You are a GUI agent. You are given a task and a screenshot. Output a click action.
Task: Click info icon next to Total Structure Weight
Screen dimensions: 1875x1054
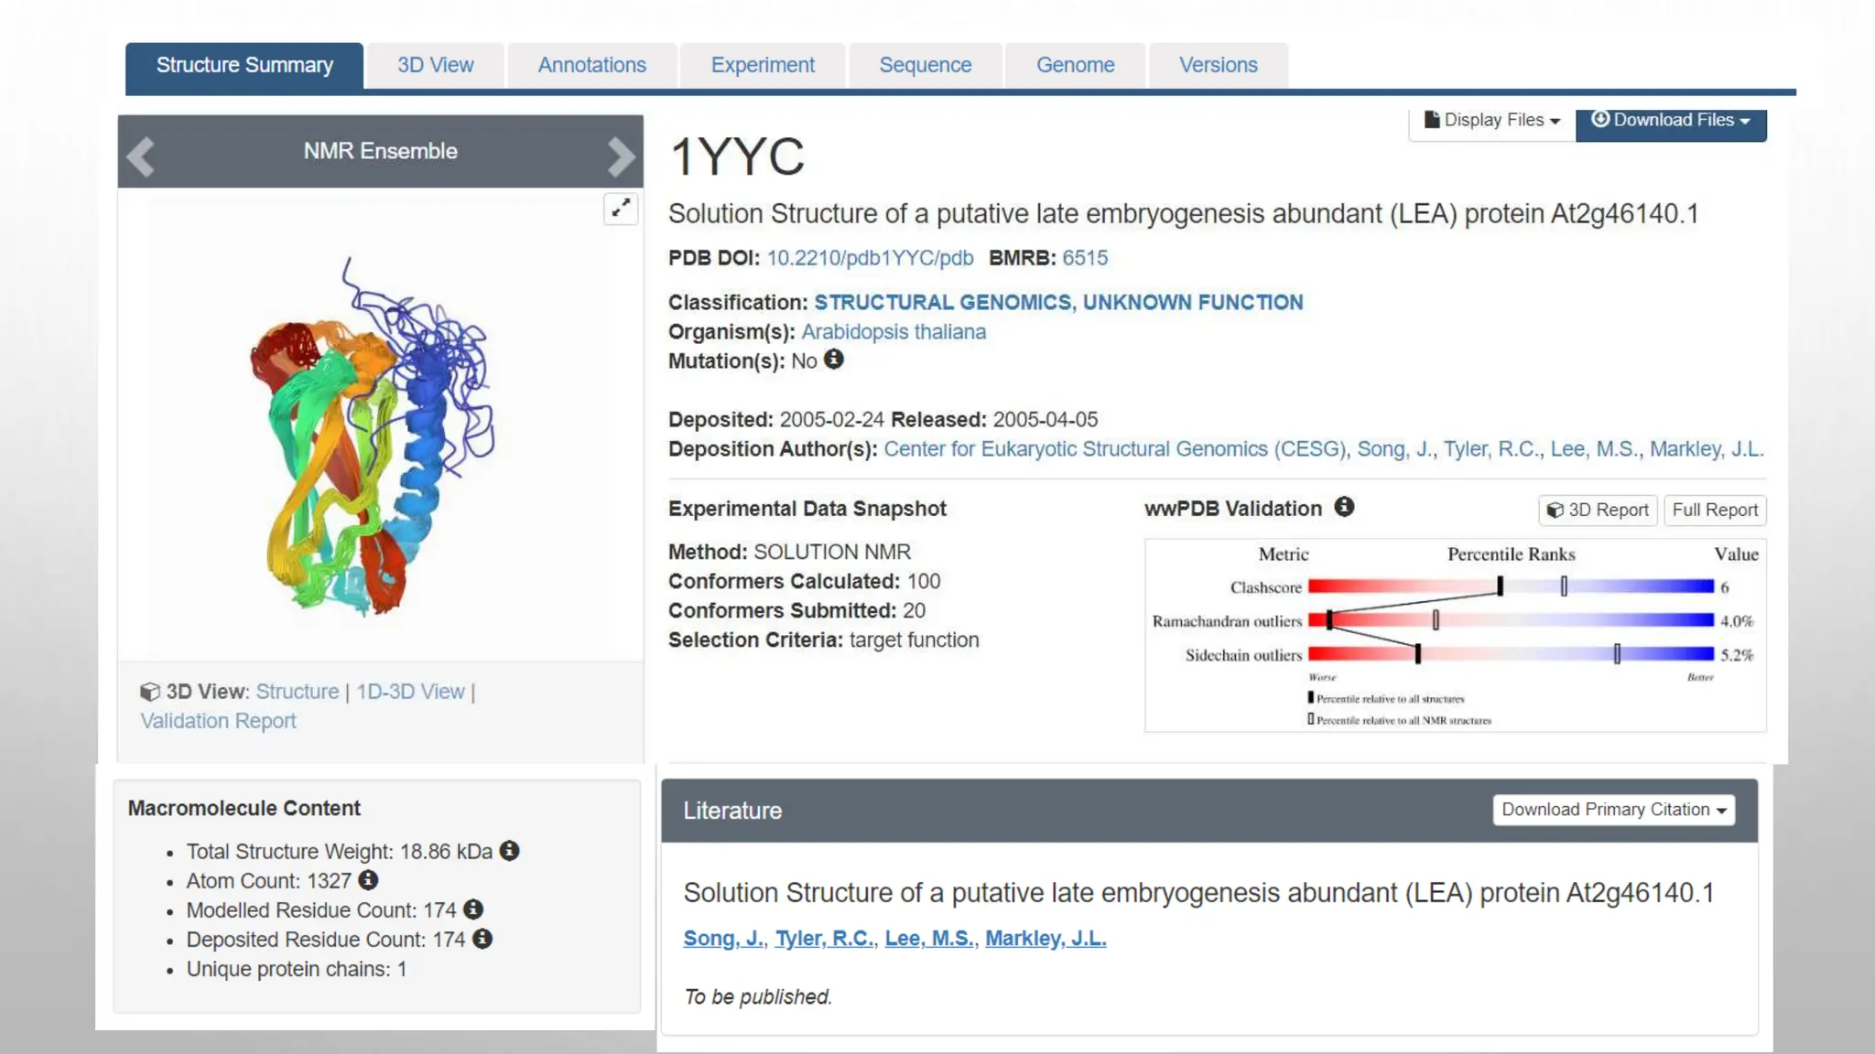click(510, 851)
